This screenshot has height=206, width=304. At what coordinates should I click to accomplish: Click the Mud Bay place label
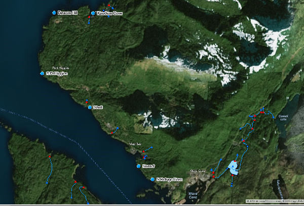coord(135,144)
